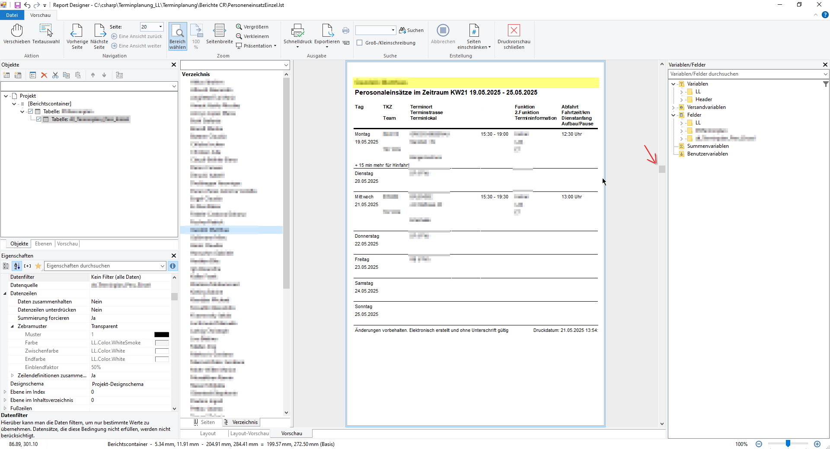Go to Nächste Seite

[99, 37]
